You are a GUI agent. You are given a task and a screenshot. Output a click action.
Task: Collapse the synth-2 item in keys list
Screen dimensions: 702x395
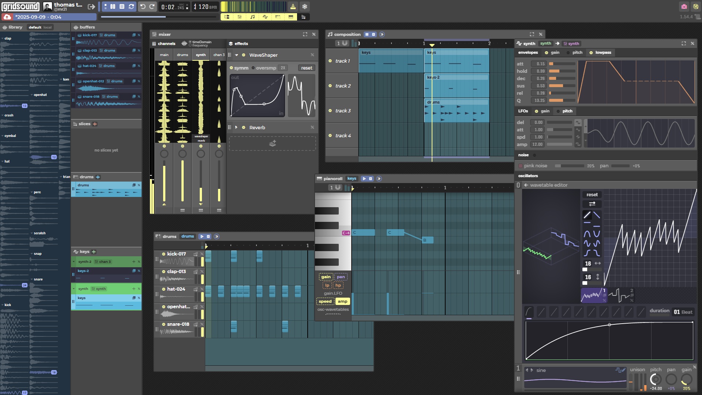pos(74,262)
